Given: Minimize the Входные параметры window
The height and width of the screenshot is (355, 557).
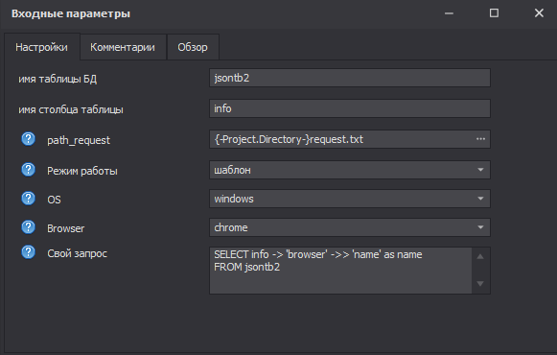Looking at the screenshot, I should pyautogui.click(x=449, y=13).
